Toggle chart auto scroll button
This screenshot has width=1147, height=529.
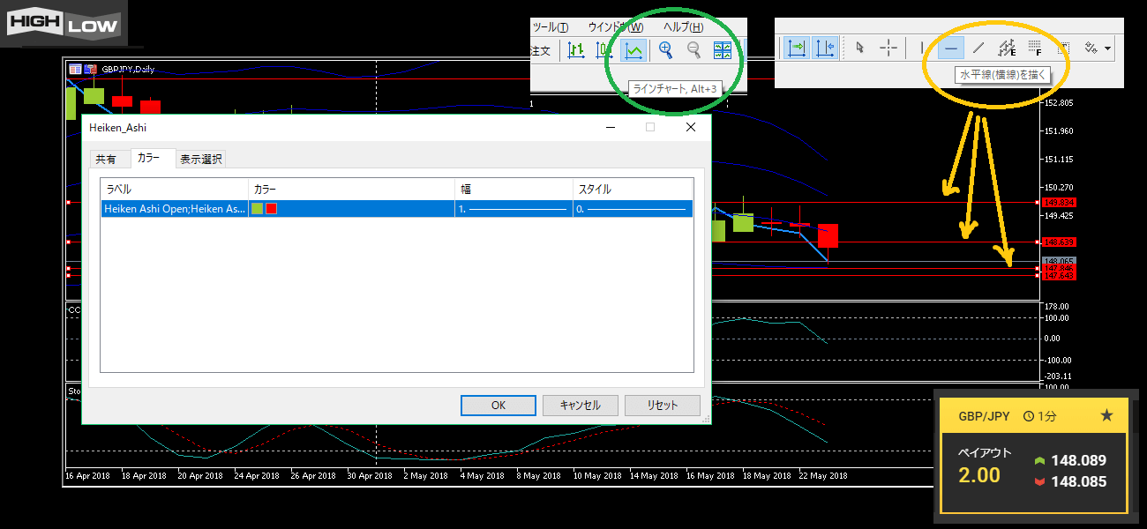(797, 48)
